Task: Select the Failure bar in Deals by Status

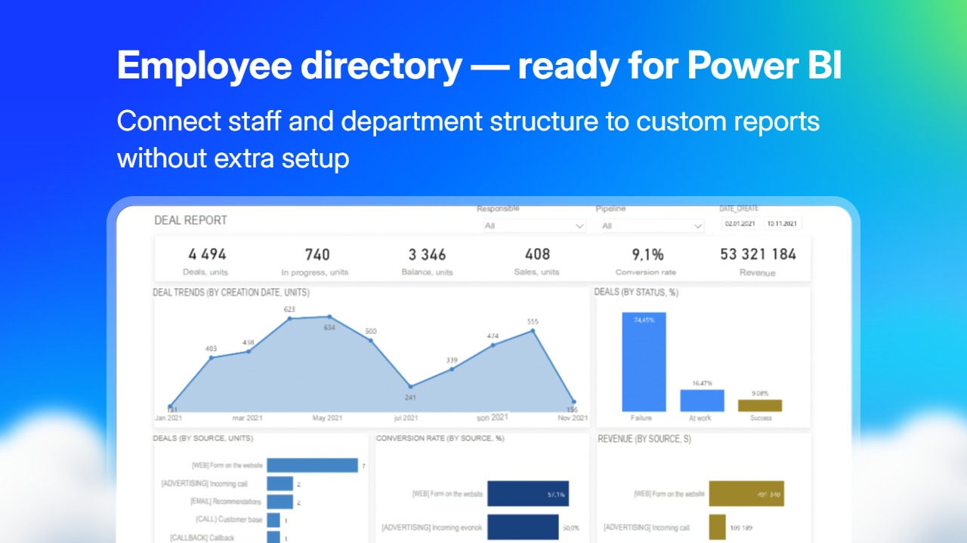Action: click(644, 361)
